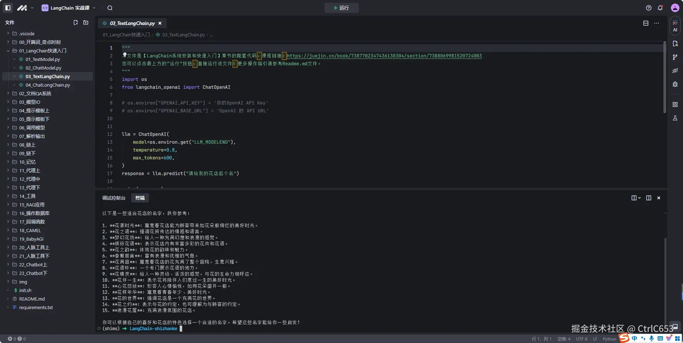Select the 03_TextLangChain.py editor tab
Image resolution: width=683 pixels, height=343 pixels.
point(132,23)
